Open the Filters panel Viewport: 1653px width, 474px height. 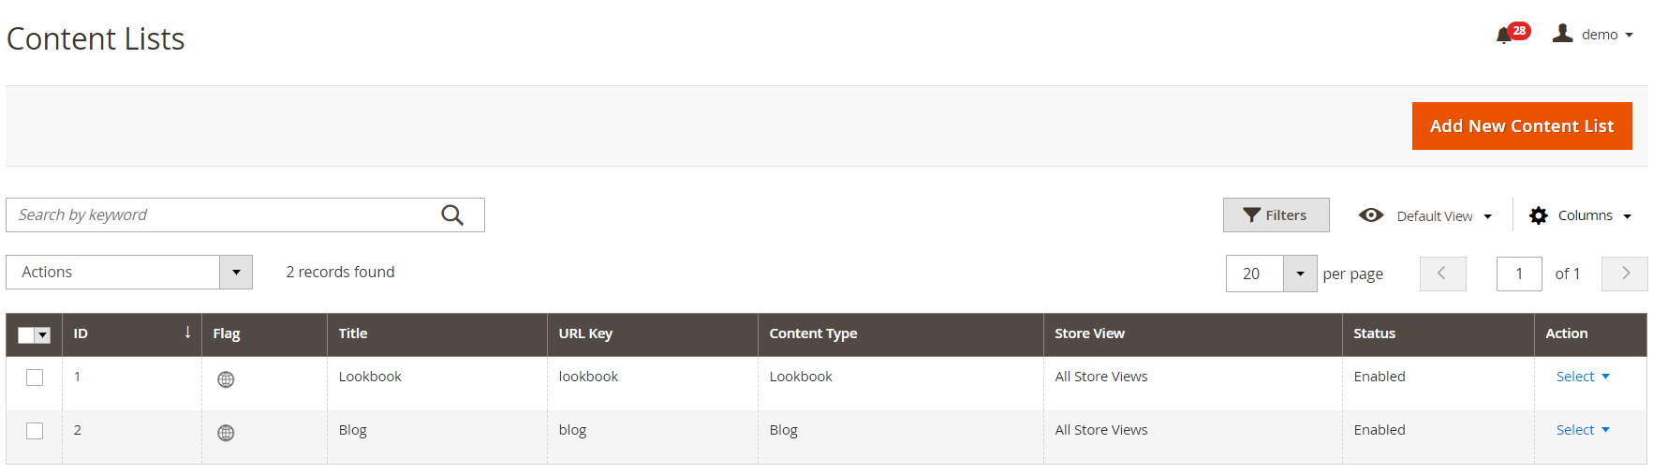(1276, 215)
